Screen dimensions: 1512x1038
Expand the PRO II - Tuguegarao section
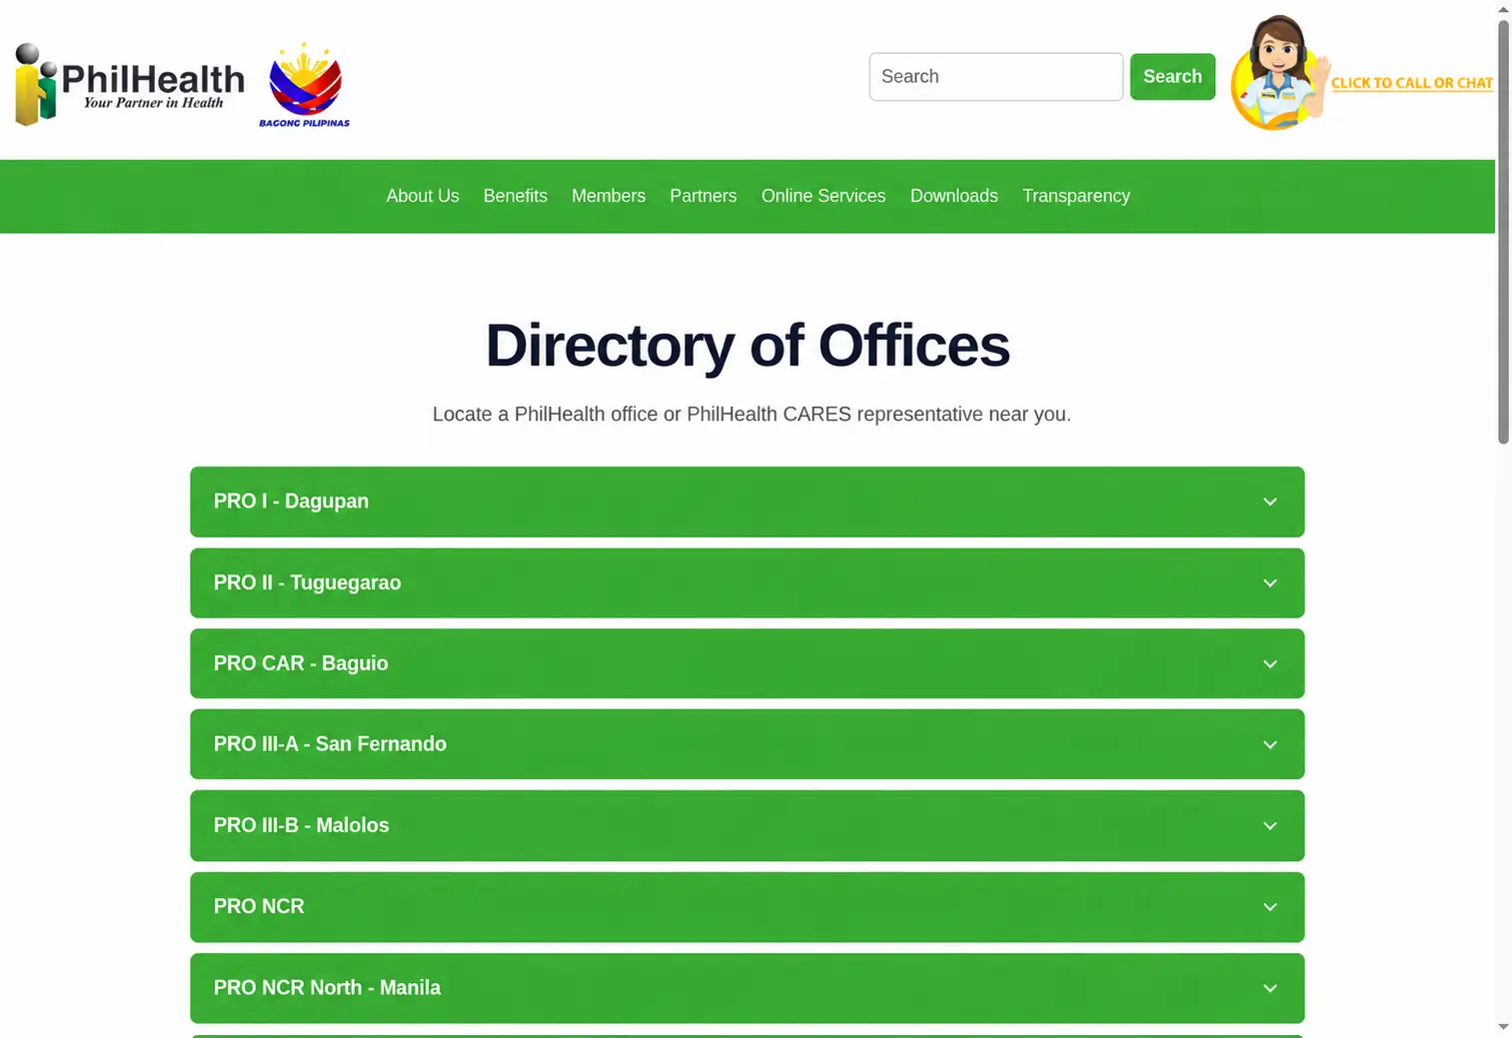[748, 582]
